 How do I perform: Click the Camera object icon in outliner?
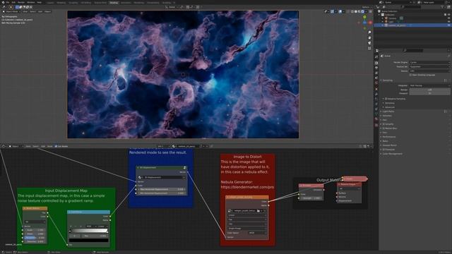click(x=386, y=18)
